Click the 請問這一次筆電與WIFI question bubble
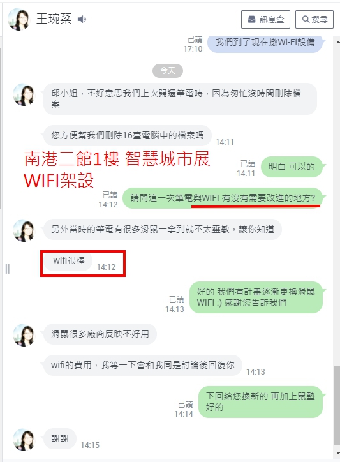The width and height of the screenshot is (340, 462). 223,198
